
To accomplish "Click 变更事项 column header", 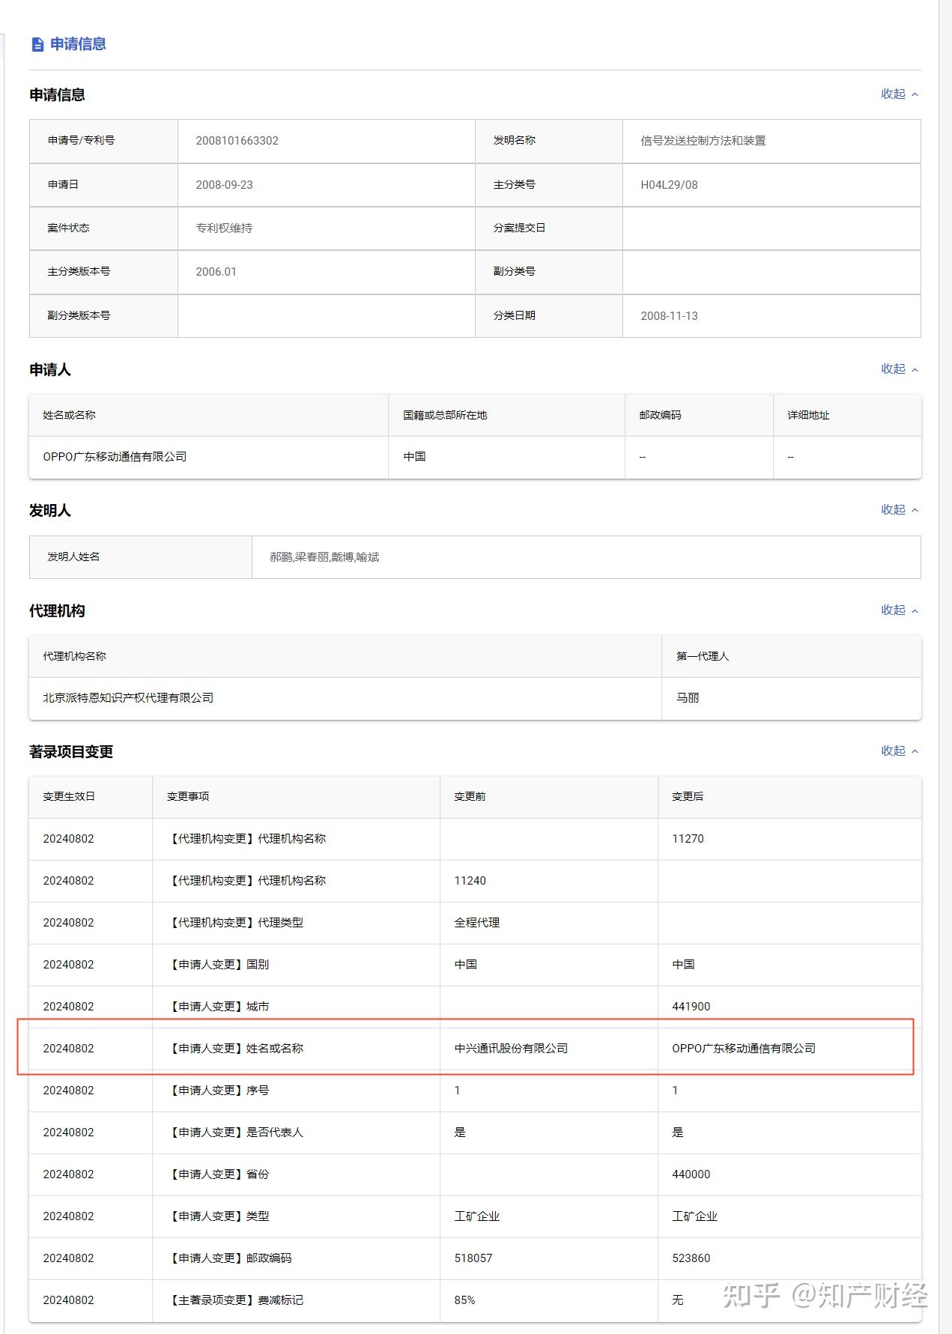I will 187,796.
